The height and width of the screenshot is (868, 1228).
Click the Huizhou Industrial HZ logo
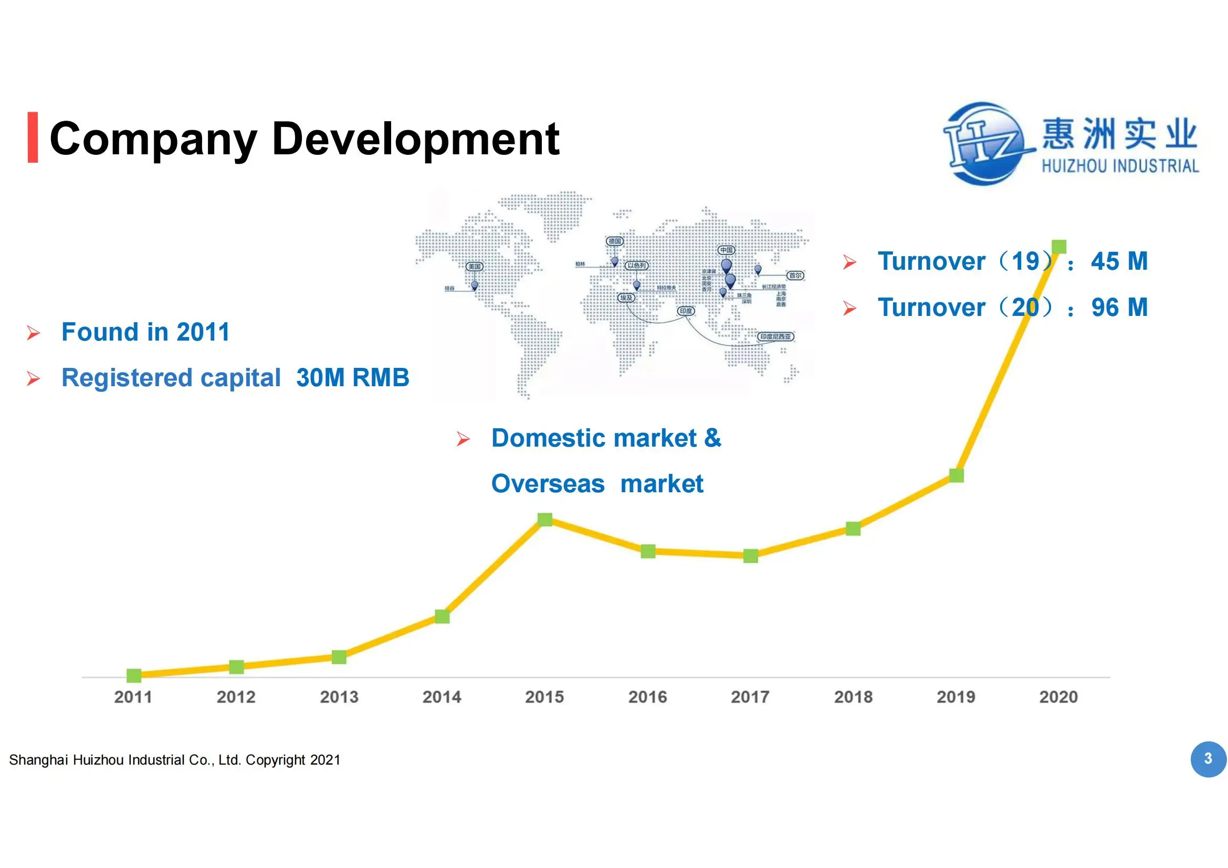[x=988, y=143]
